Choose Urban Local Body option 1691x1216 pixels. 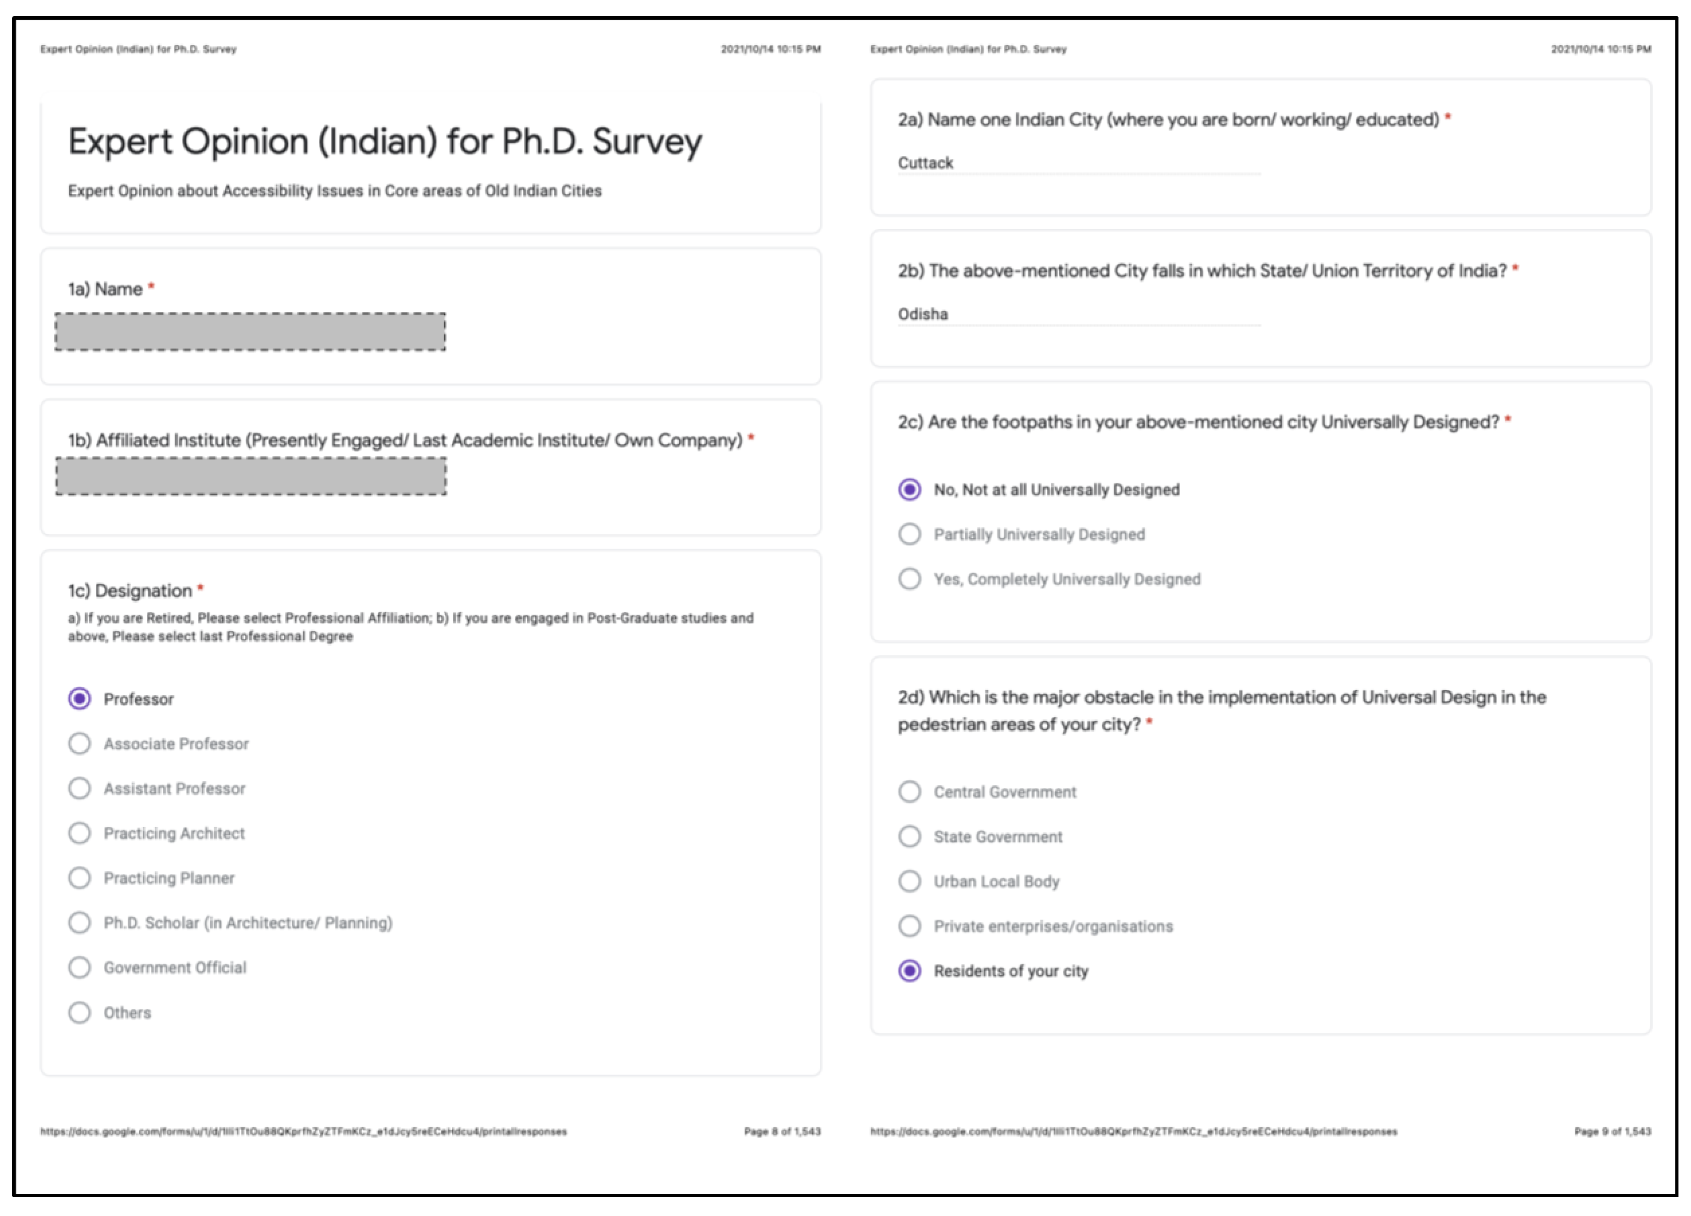(910, 881)
